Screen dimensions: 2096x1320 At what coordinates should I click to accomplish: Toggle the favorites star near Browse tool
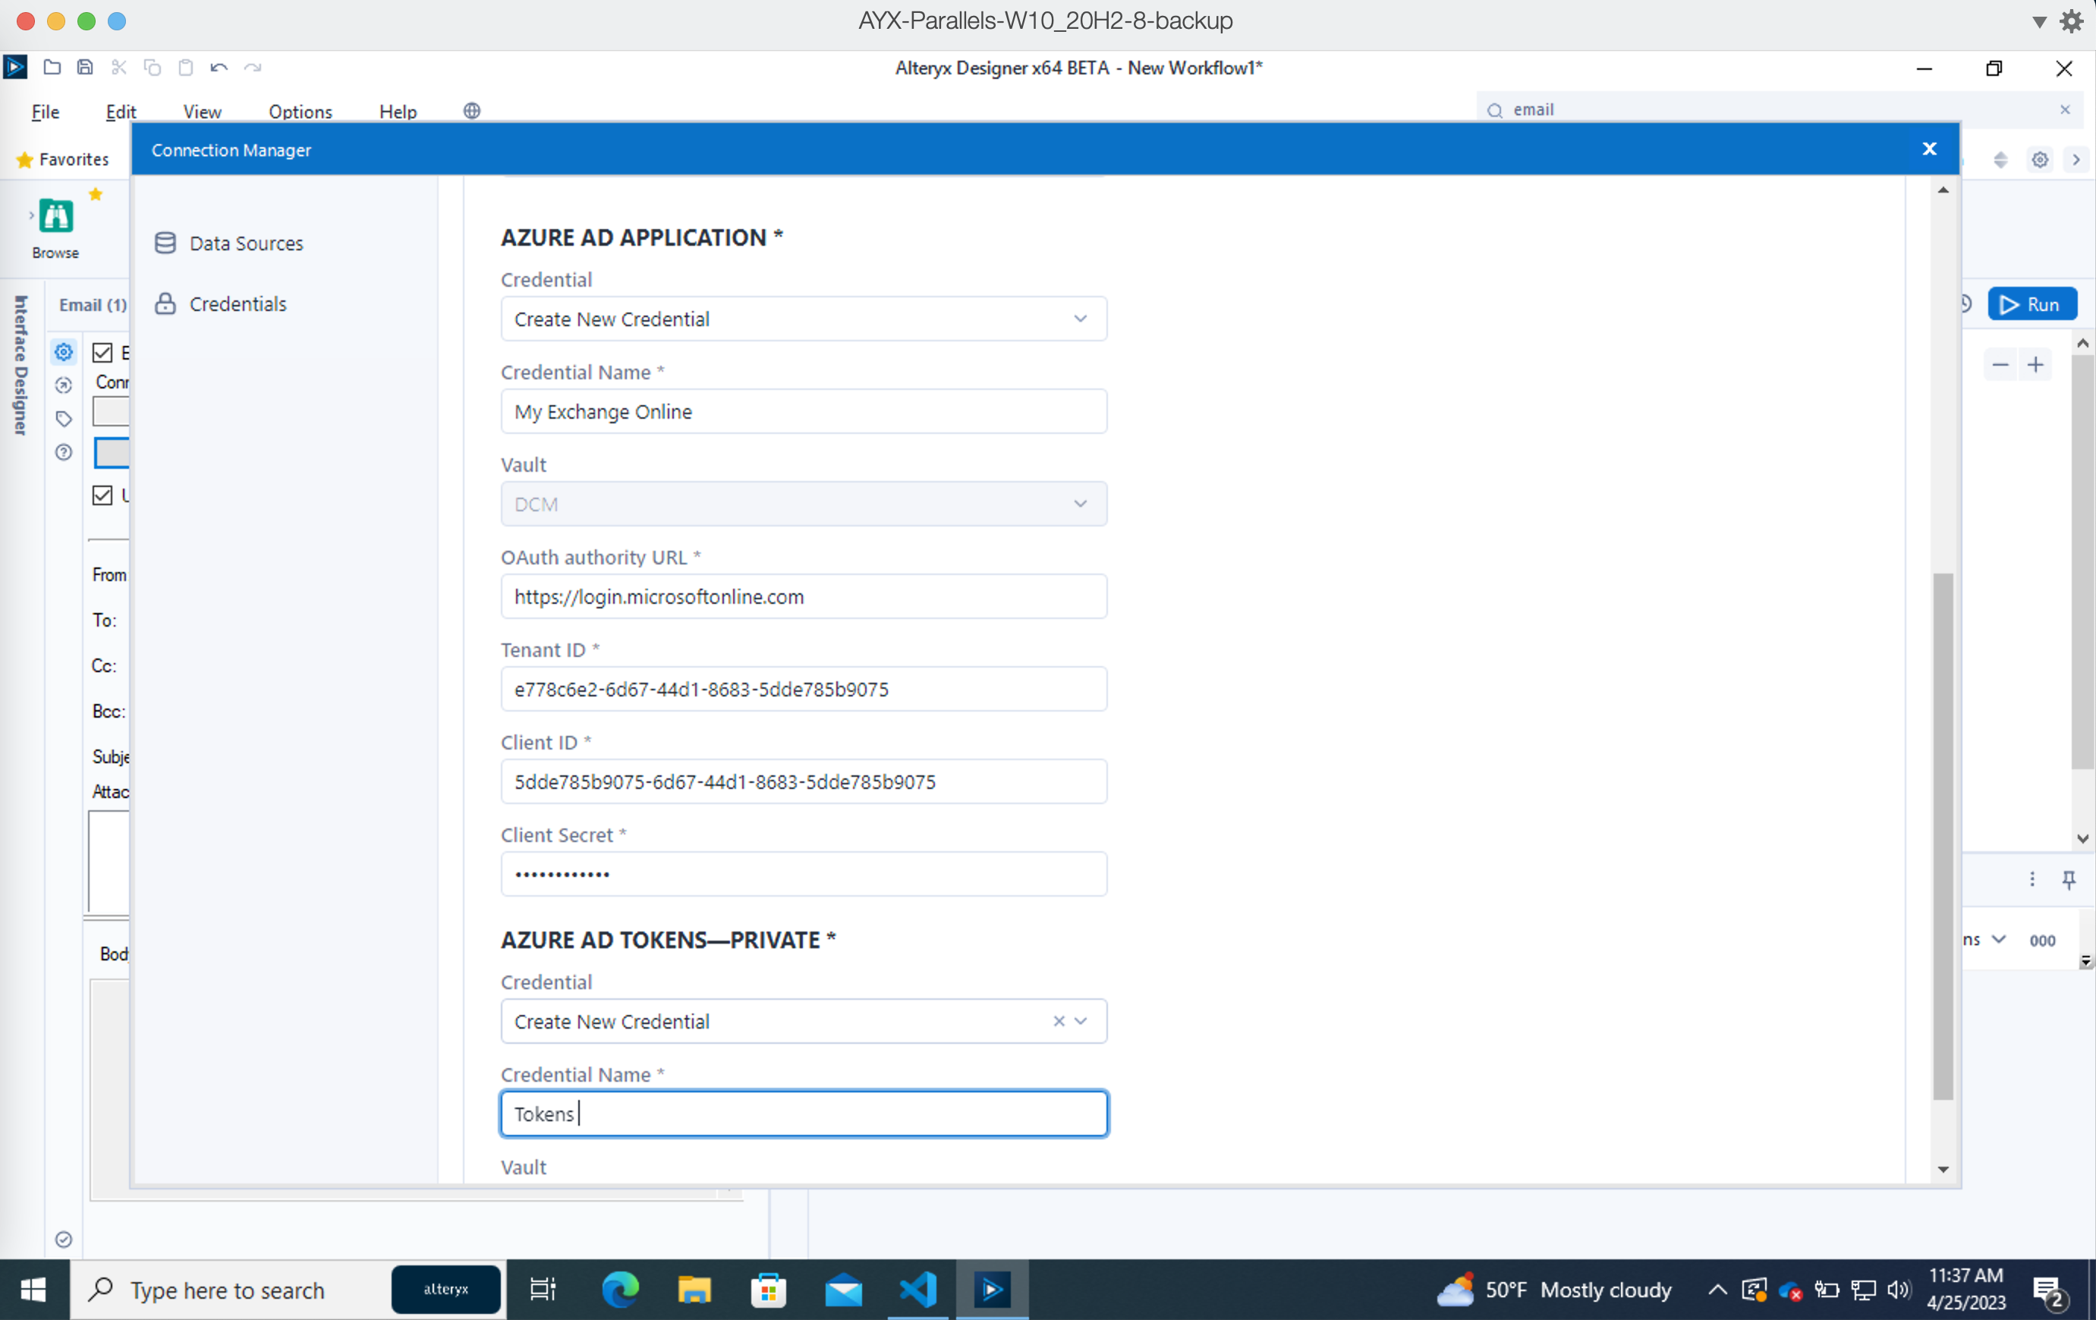(x=96, y=194)
